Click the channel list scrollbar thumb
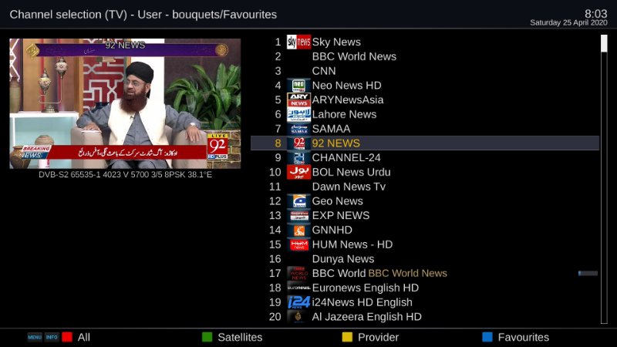 (604, 44)
